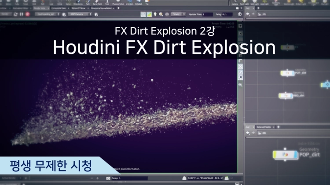Pause the render with pause button
The height and width of the screenshot is (185, 330).
22,14
